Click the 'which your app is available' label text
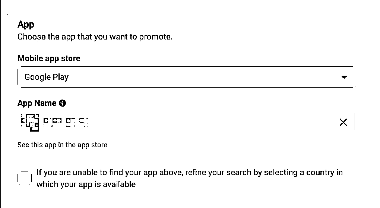 86,184
